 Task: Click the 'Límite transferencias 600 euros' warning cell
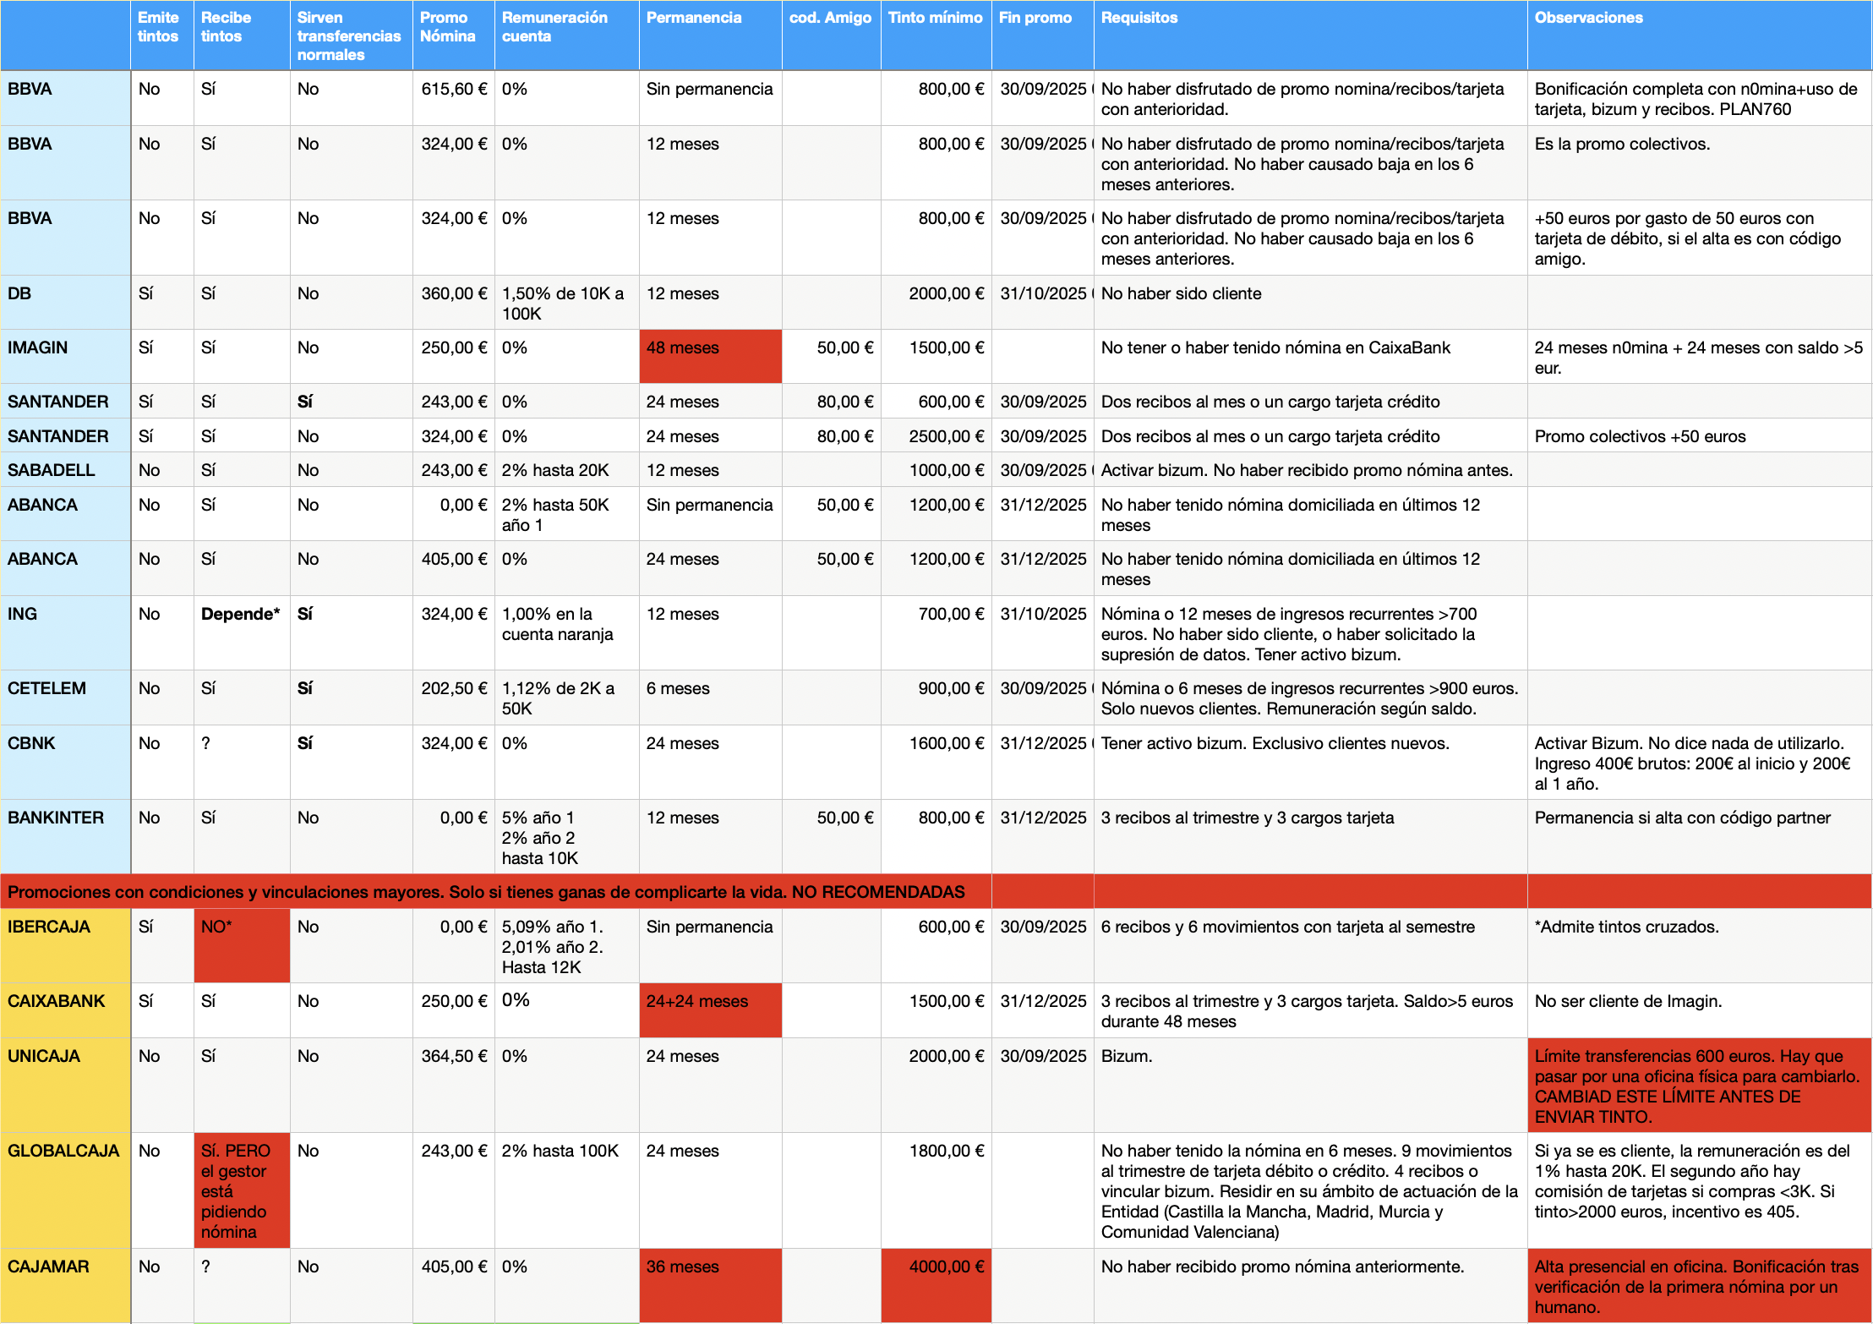point(1700,1085)
